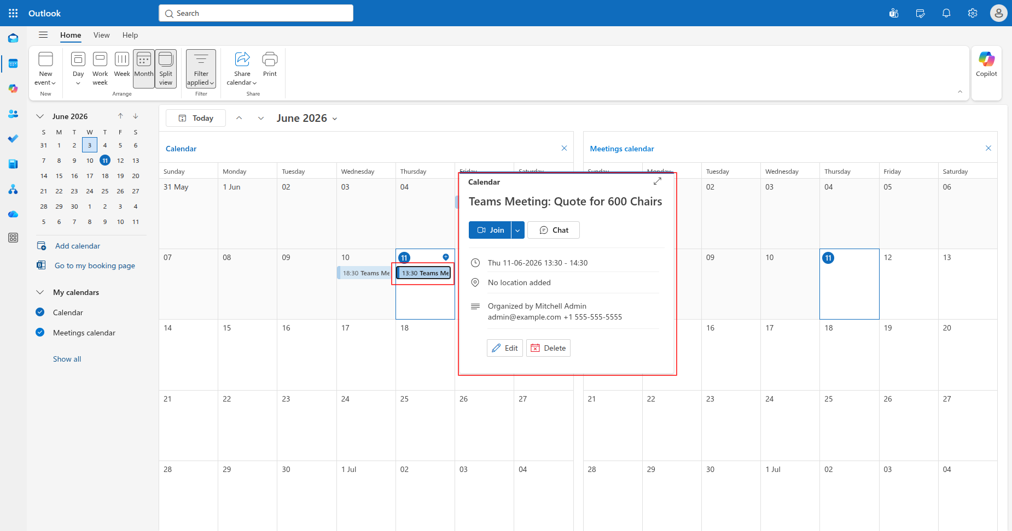Open To Do checkmark app
The image size is (1012, 531).
coord(13,139)
